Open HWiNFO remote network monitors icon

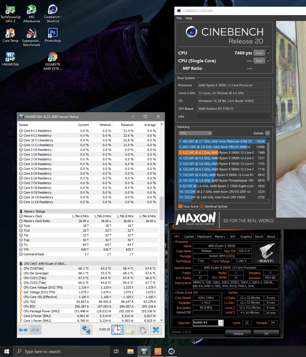(86, 330)
